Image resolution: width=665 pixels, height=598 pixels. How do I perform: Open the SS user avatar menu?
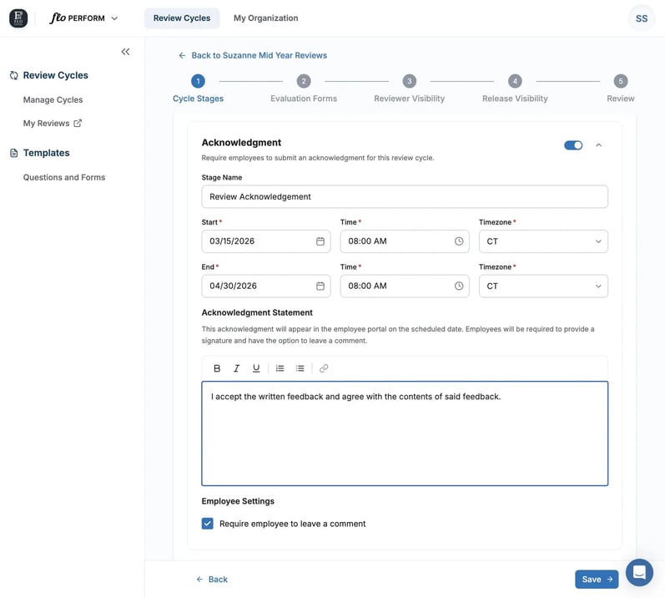click(x=642, y=18)
